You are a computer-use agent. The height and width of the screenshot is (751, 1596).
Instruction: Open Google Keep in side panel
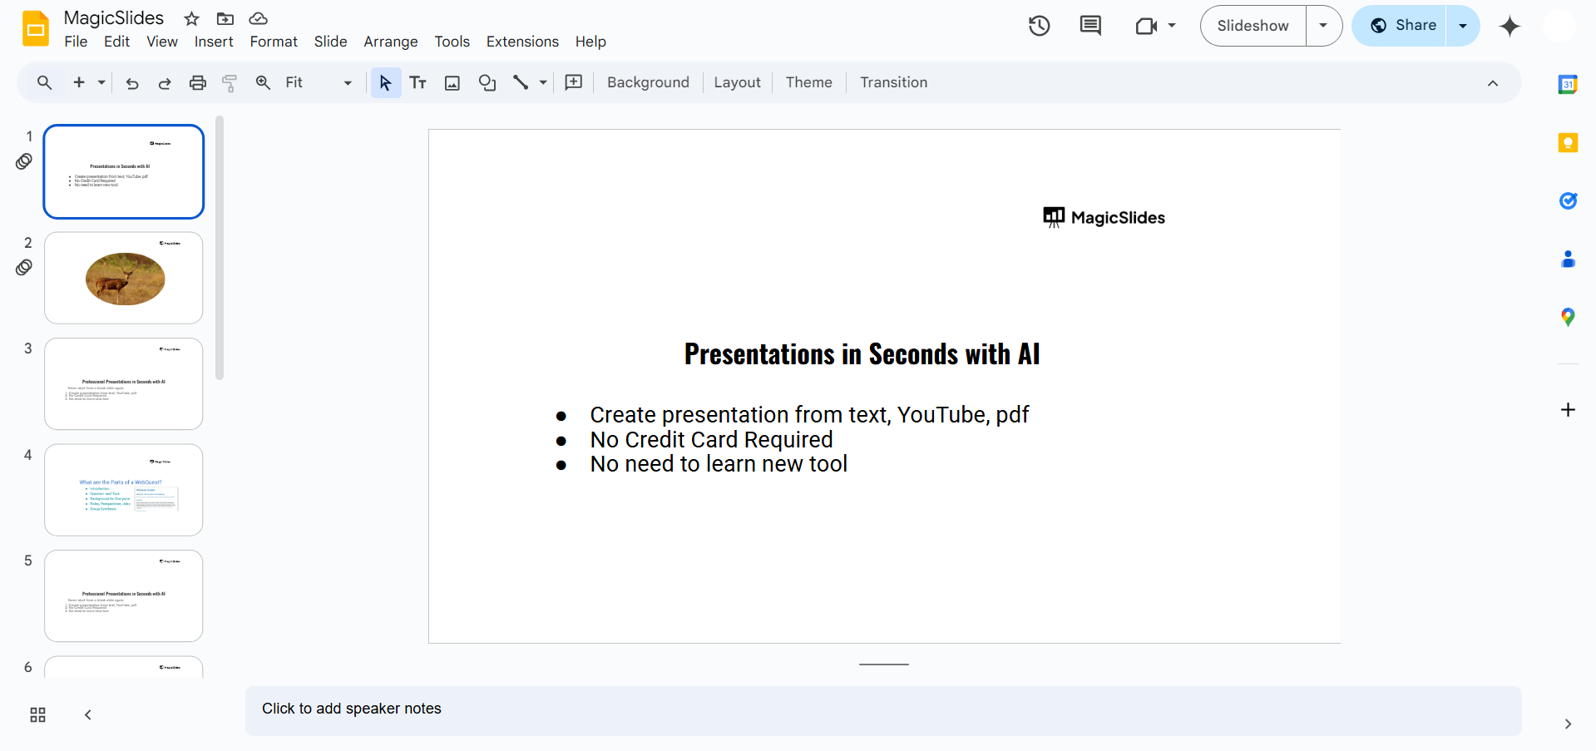(1568, 143)
